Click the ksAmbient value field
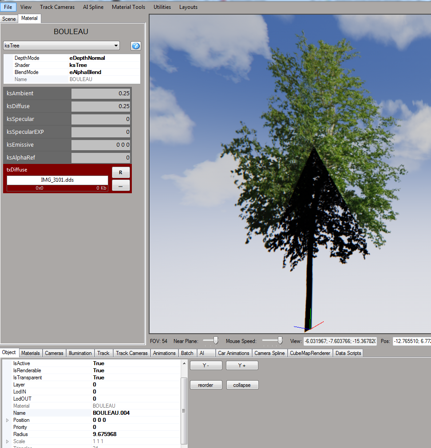Image resolution: width=431 pixels, height=448 pixels. click(x=101, y=93)
